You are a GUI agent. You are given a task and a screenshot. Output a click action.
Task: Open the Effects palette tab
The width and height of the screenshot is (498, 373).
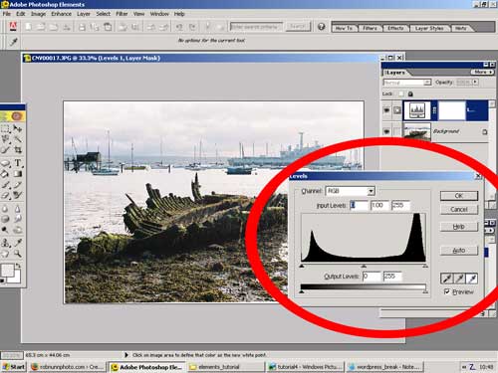point(395,28)
